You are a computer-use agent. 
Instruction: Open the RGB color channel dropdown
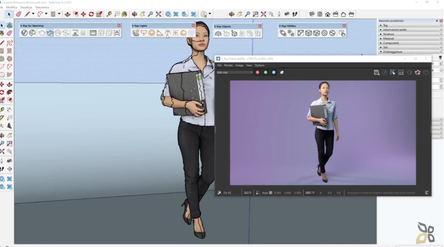[x=235, y=72]
